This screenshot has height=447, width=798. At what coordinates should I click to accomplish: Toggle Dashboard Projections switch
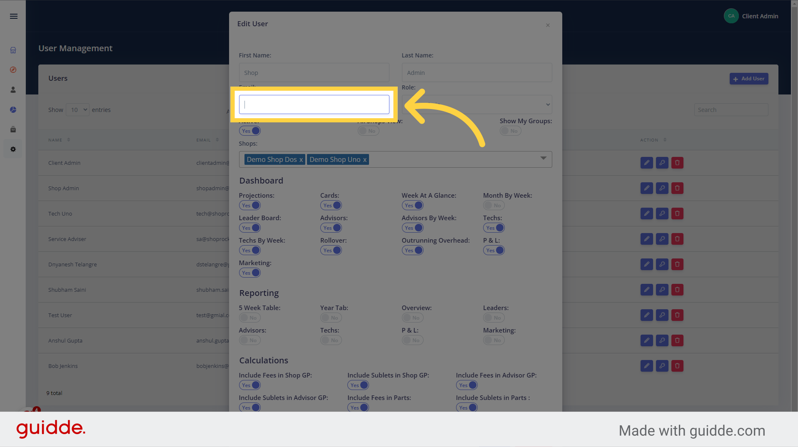tap(250, 205)
